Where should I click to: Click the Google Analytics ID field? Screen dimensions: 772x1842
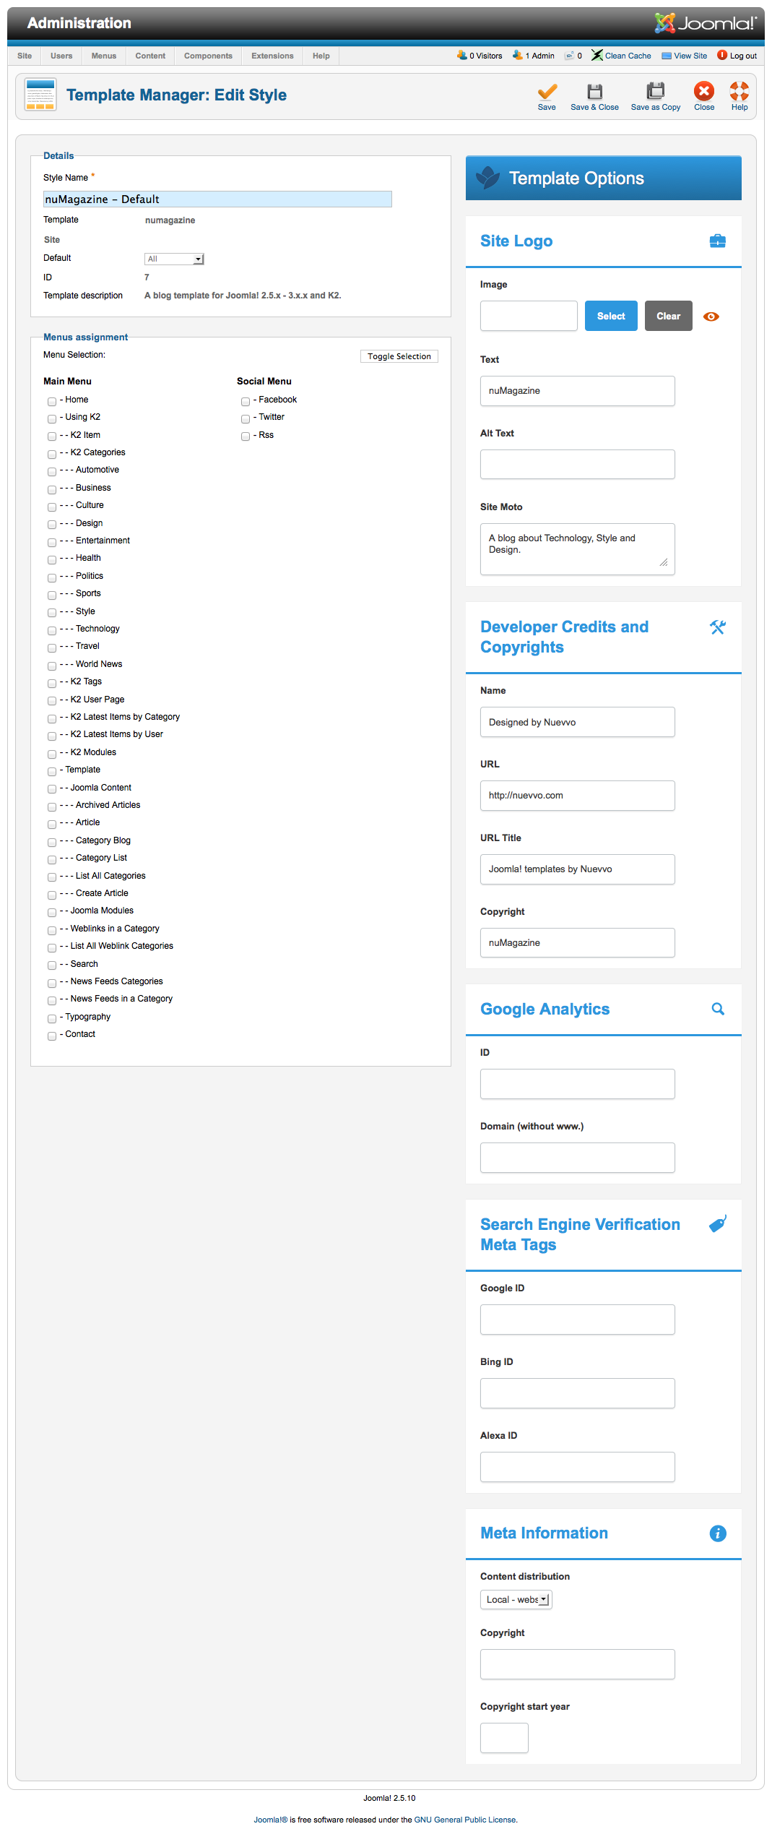tap(578, 1084)
